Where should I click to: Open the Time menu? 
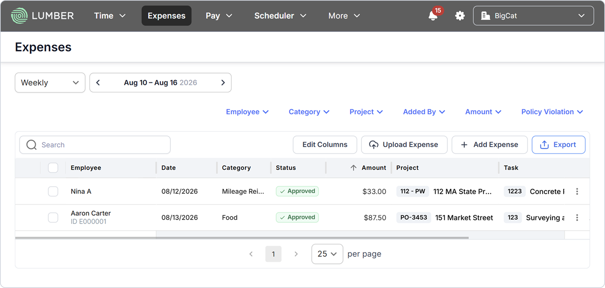coord(110,16)
